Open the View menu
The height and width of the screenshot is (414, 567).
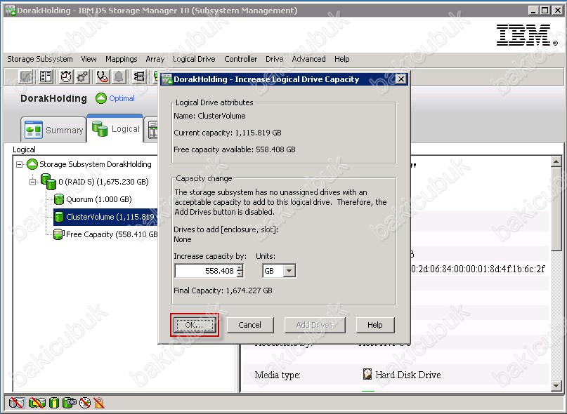89,59
